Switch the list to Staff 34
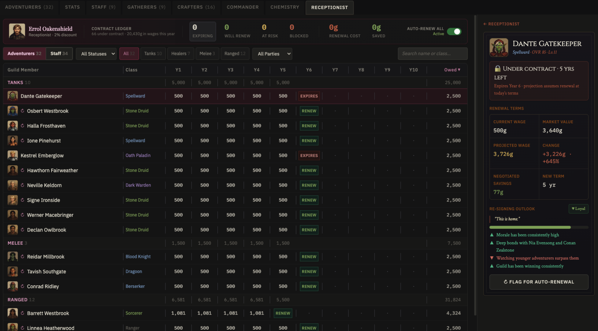 59,54
